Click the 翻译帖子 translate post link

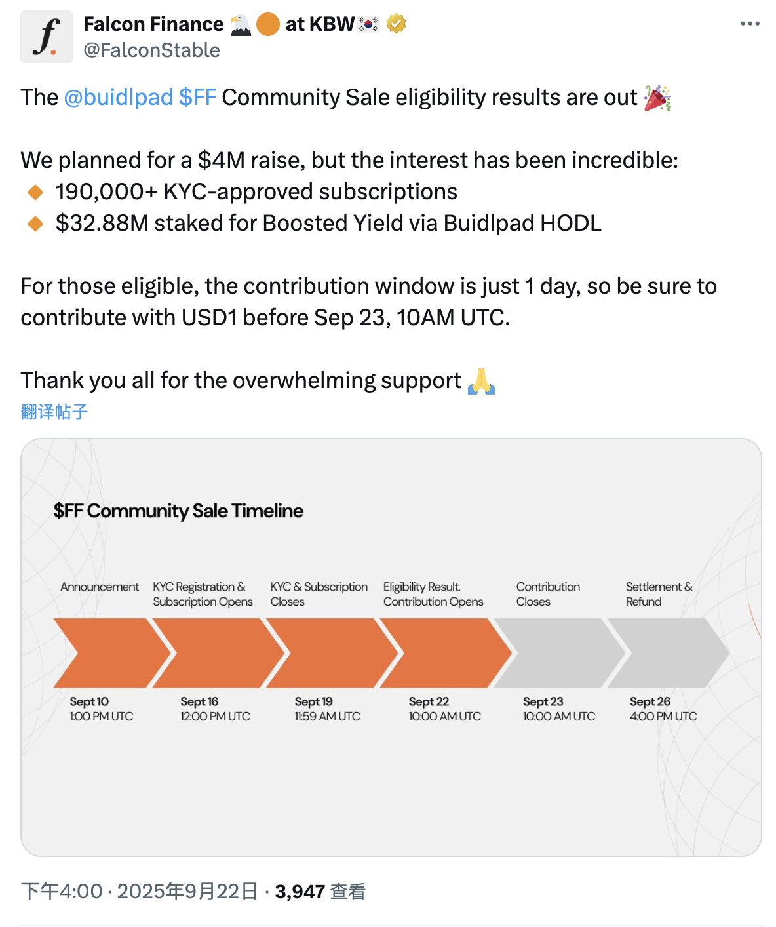[x=54, y=412]
